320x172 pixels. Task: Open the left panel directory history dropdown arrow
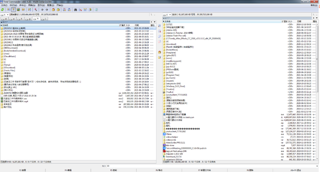point(155,22)
